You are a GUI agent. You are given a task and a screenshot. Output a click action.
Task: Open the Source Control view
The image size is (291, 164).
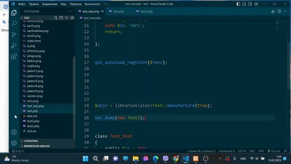coord(14,35)
